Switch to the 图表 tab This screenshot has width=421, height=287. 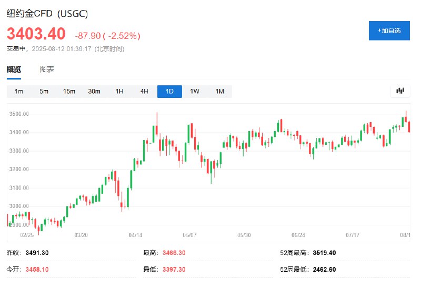(x=47, y=70)
